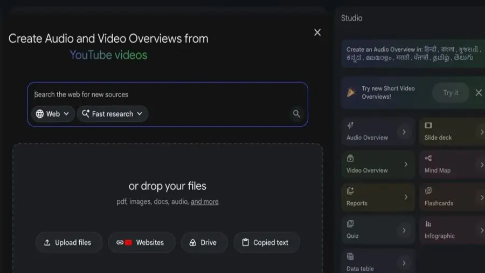This screenshot has height=273, width=485.
Task: Expand the Data table chevron
Action: point(404,263)
